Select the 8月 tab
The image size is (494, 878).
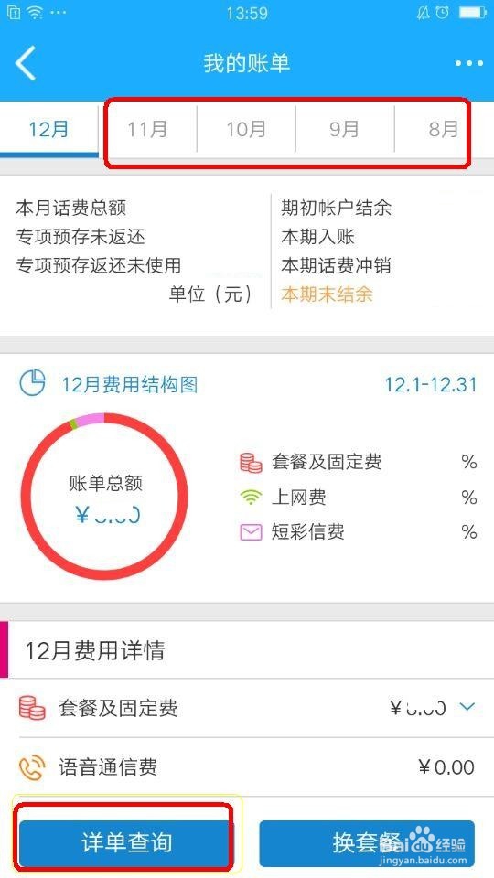(444, 129)
